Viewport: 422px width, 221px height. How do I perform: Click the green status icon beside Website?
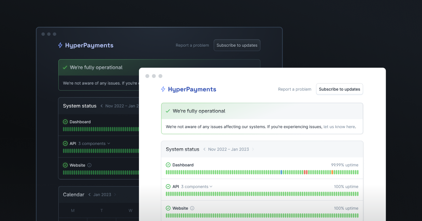point(168,208)
